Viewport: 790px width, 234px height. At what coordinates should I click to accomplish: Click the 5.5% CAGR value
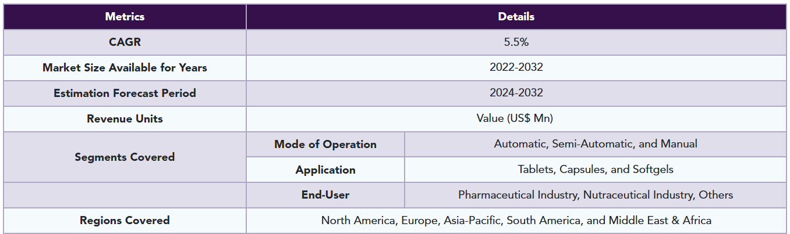(516, 42)
